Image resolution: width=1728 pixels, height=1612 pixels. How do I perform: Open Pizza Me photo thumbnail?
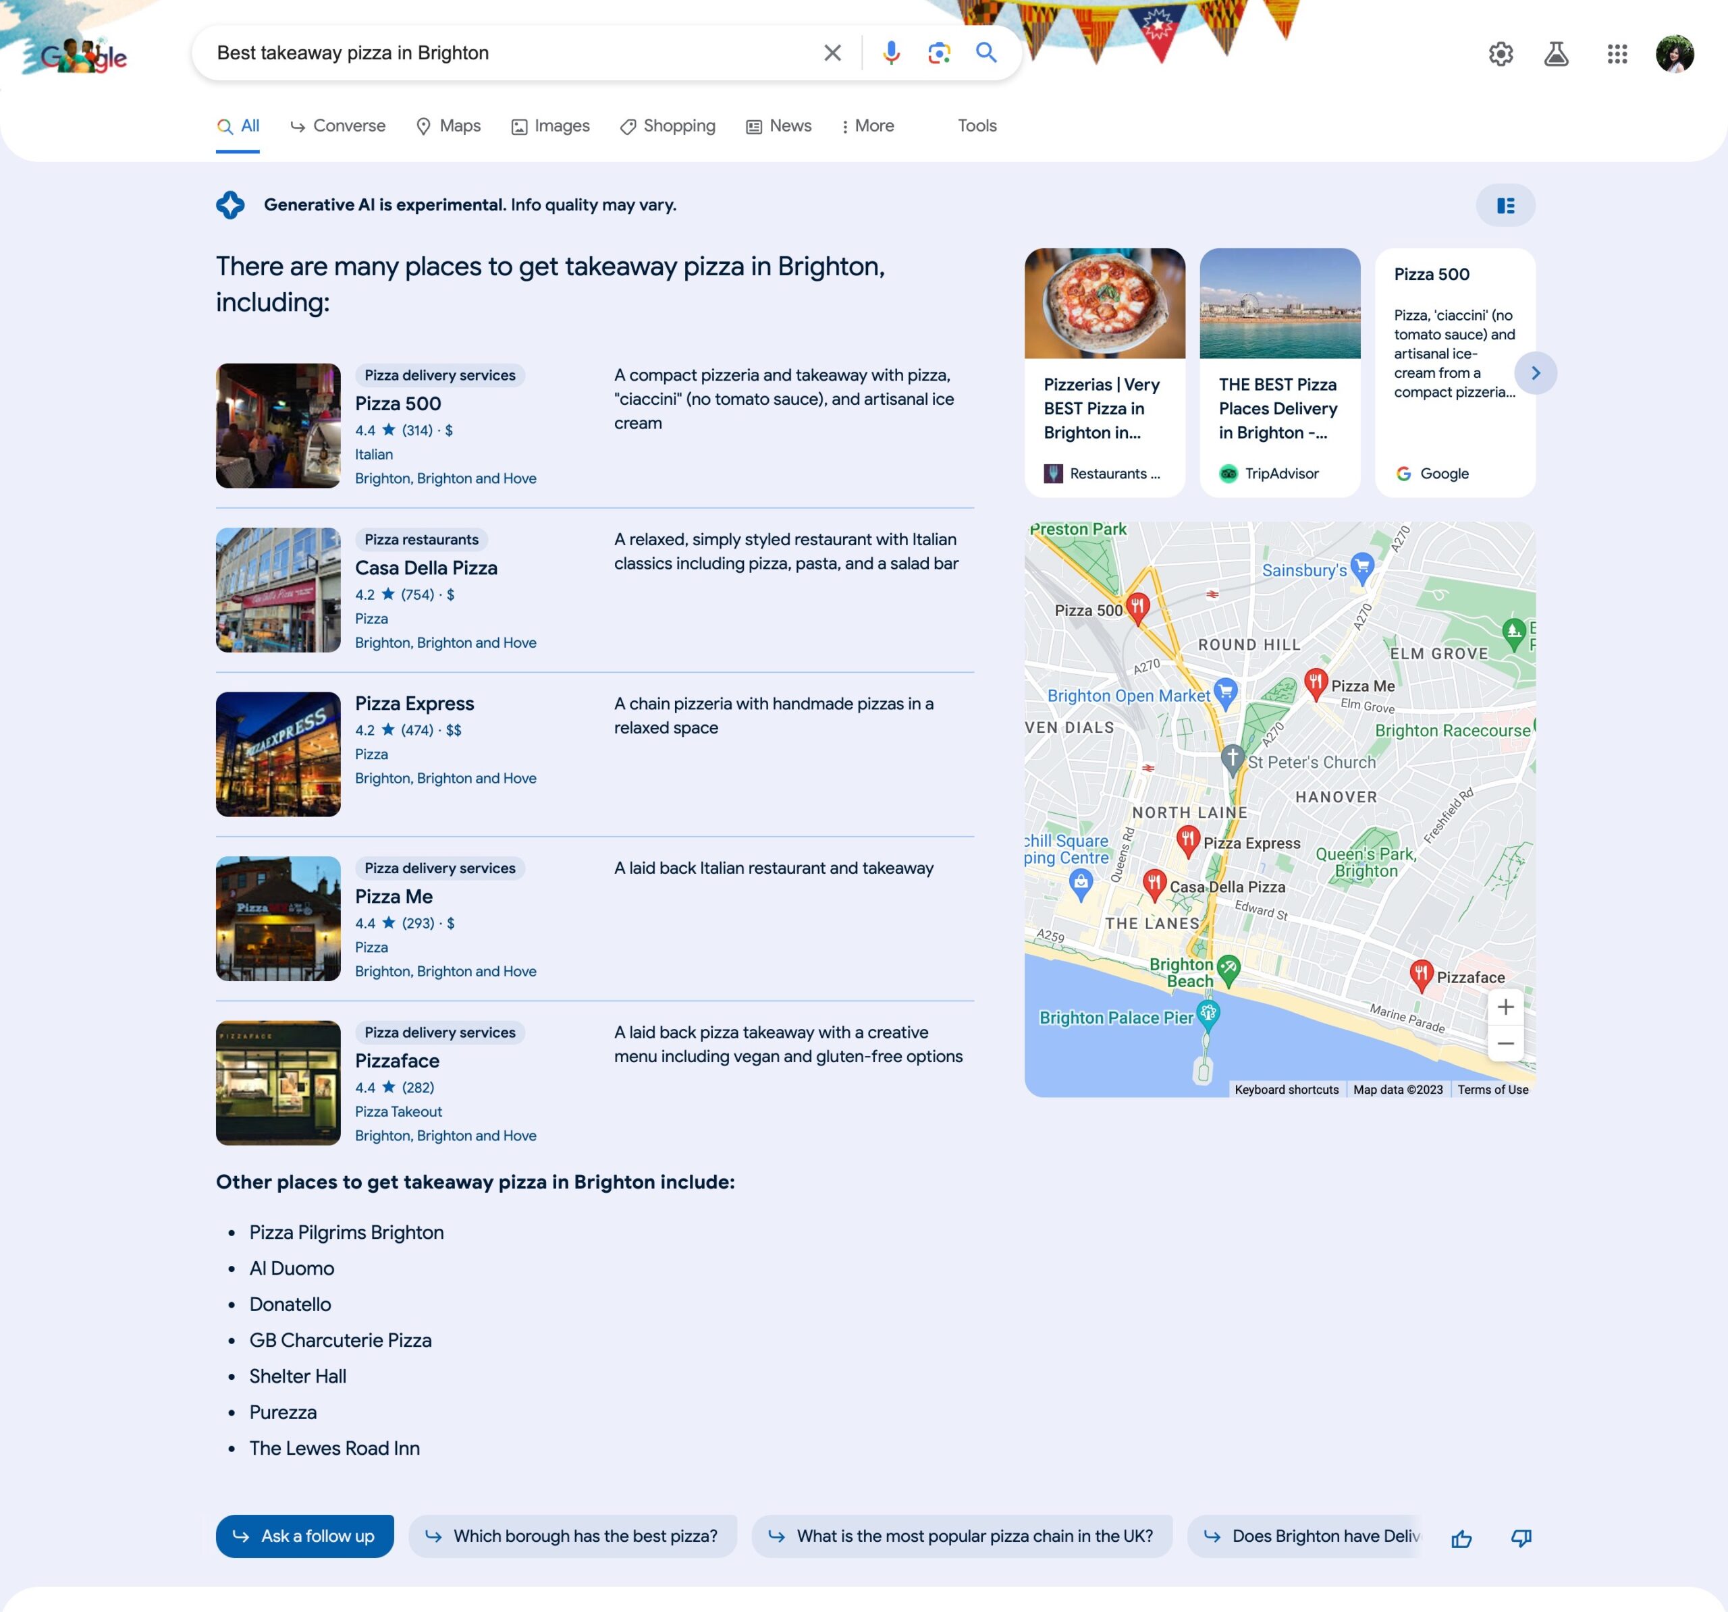[x=278, y=918]
